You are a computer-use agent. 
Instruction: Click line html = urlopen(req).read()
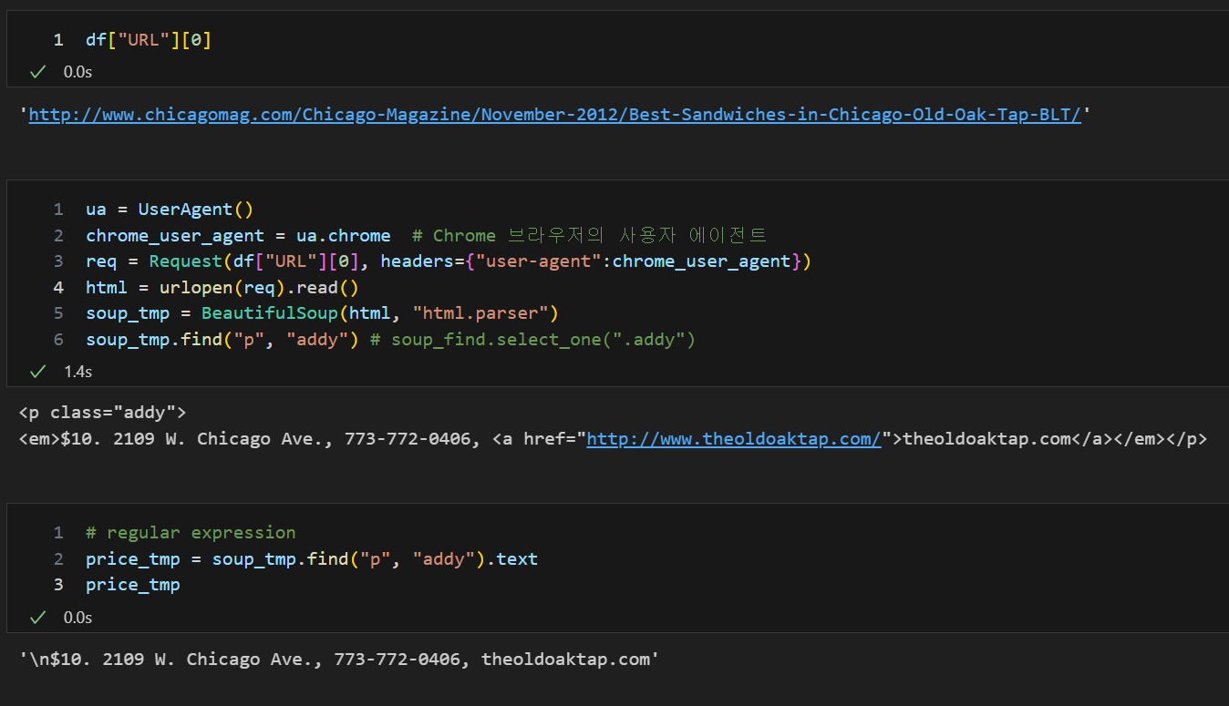pyautogui.click(x=222, y=288)
